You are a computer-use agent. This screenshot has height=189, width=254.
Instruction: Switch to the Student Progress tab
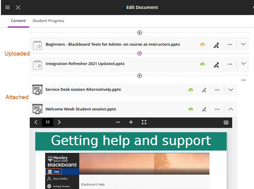[x=48, y=21]
